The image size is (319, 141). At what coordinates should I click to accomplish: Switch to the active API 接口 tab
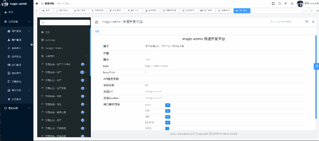(242, 11)
